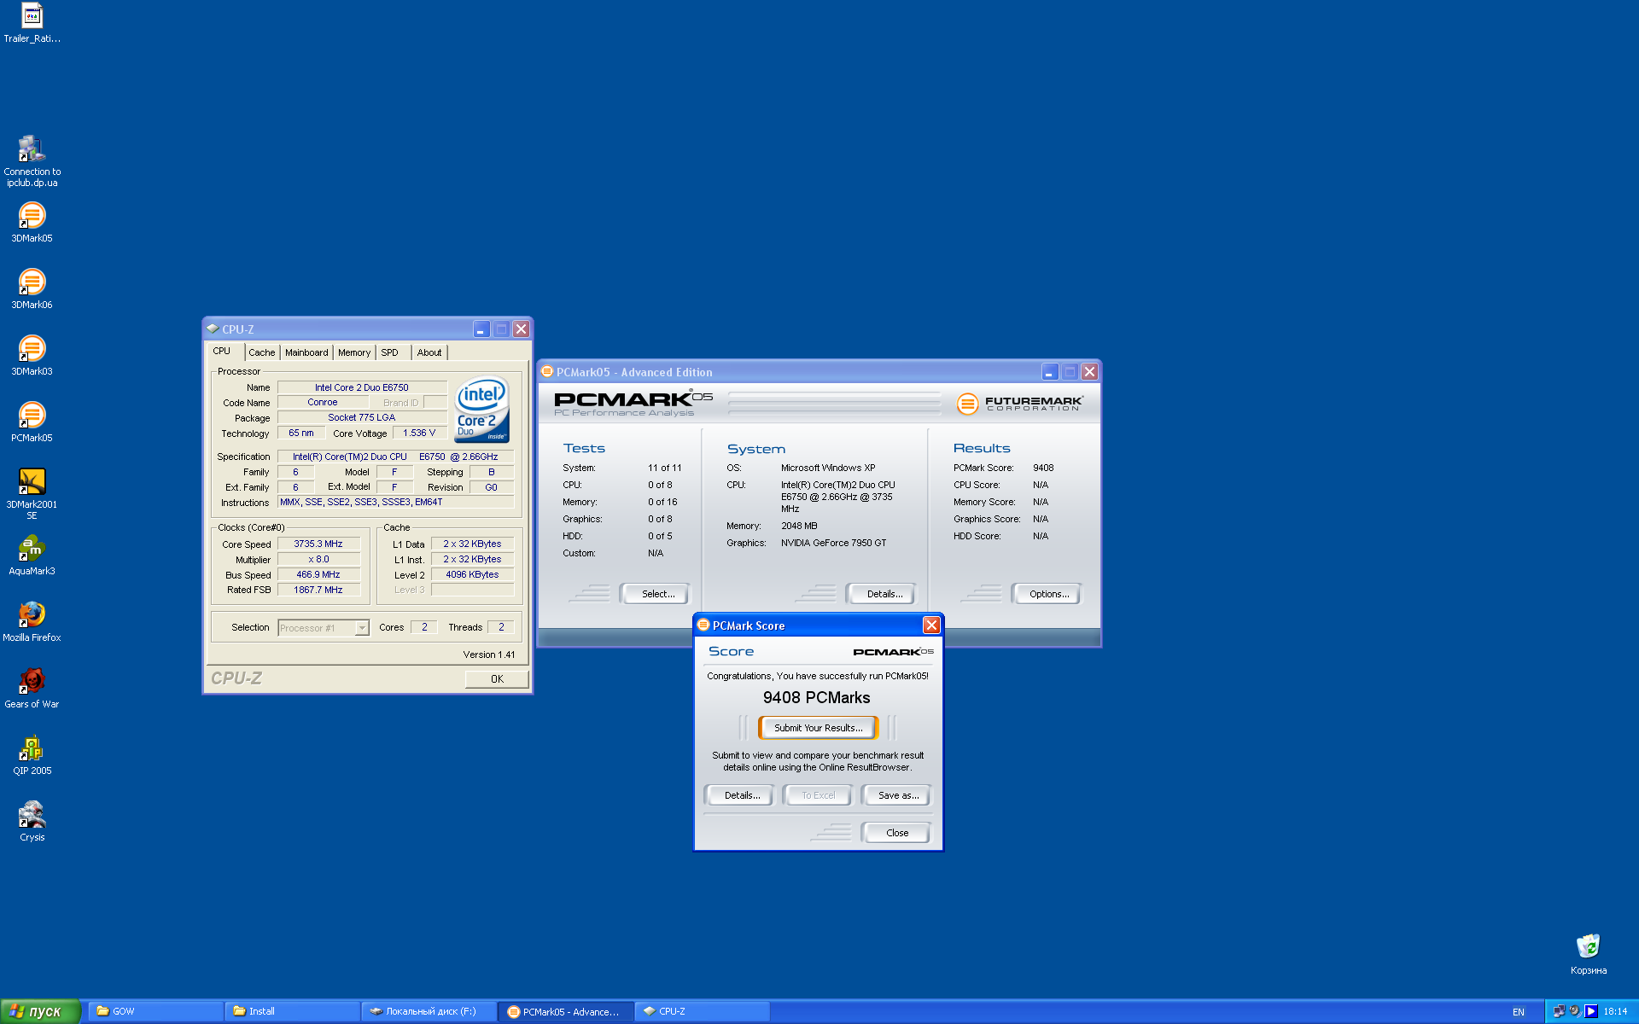Click the Rated FSB 1867.7 MHz value
This screenshot has height=1024, width=1639.
pyautogui.click(x=318, y=590)
